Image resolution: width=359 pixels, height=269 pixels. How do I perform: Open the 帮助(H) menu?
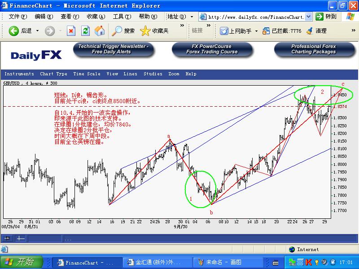pyautogui.click(x=148, y=17)
